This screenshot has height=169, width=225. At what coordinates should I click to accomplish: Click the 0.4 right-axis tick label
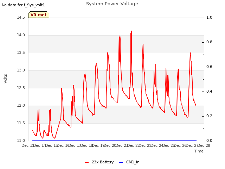pos(209,92)
